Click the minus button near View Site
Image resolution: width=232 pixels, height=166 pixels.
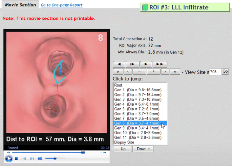[x=140, y=72]
